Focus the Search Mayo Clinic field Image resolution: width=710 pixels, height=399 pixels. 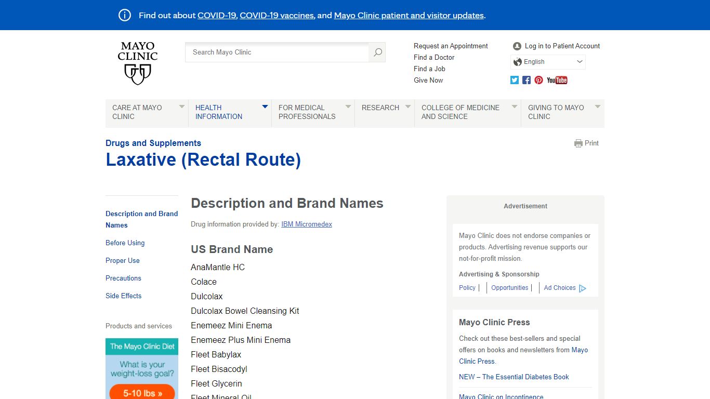pyautogui.click(x=277, y=52)
